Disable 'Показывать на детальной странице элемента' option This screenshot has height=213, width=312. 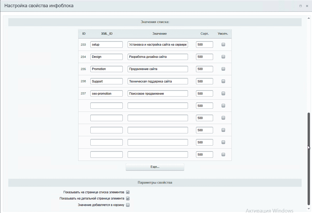128,198
